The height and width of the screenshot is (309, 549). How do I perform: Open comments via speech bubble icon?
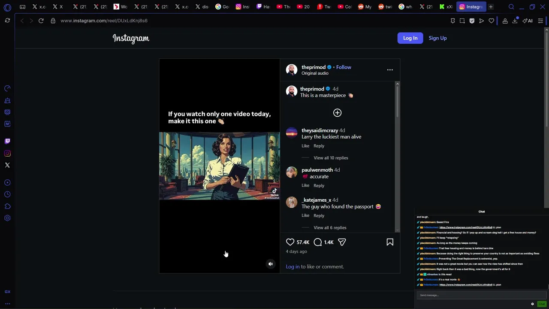(318, 242)
